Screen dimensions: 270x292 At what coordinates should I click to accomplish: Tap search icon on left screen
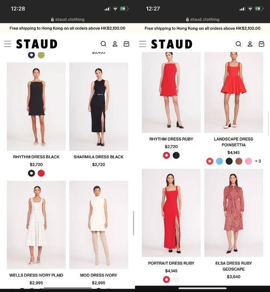[x=103, y=44]
